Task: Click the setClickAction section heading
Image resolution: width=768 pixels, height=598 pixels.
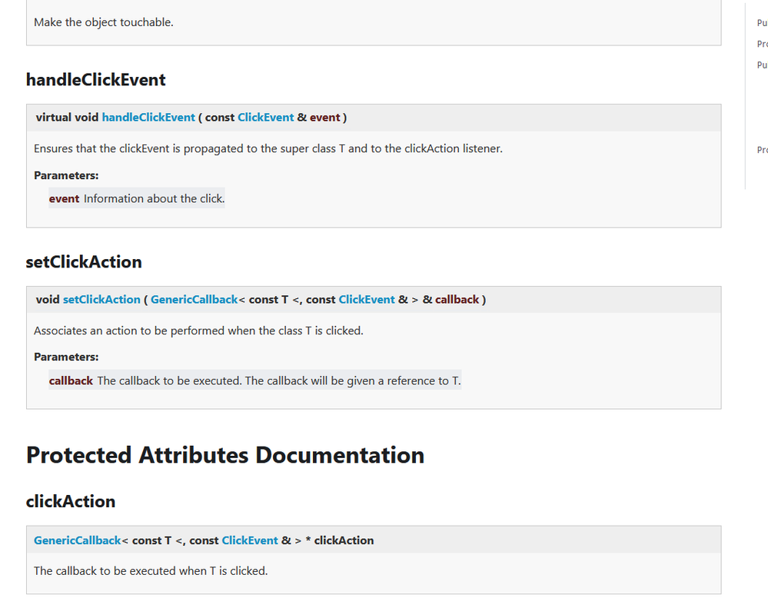Action: tap(84, 262)
